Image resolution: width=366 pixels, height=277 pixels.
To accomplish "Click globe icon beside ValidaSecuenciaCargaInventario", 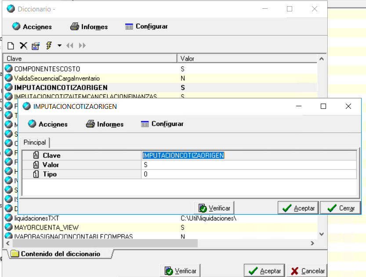I will (9, 78).
